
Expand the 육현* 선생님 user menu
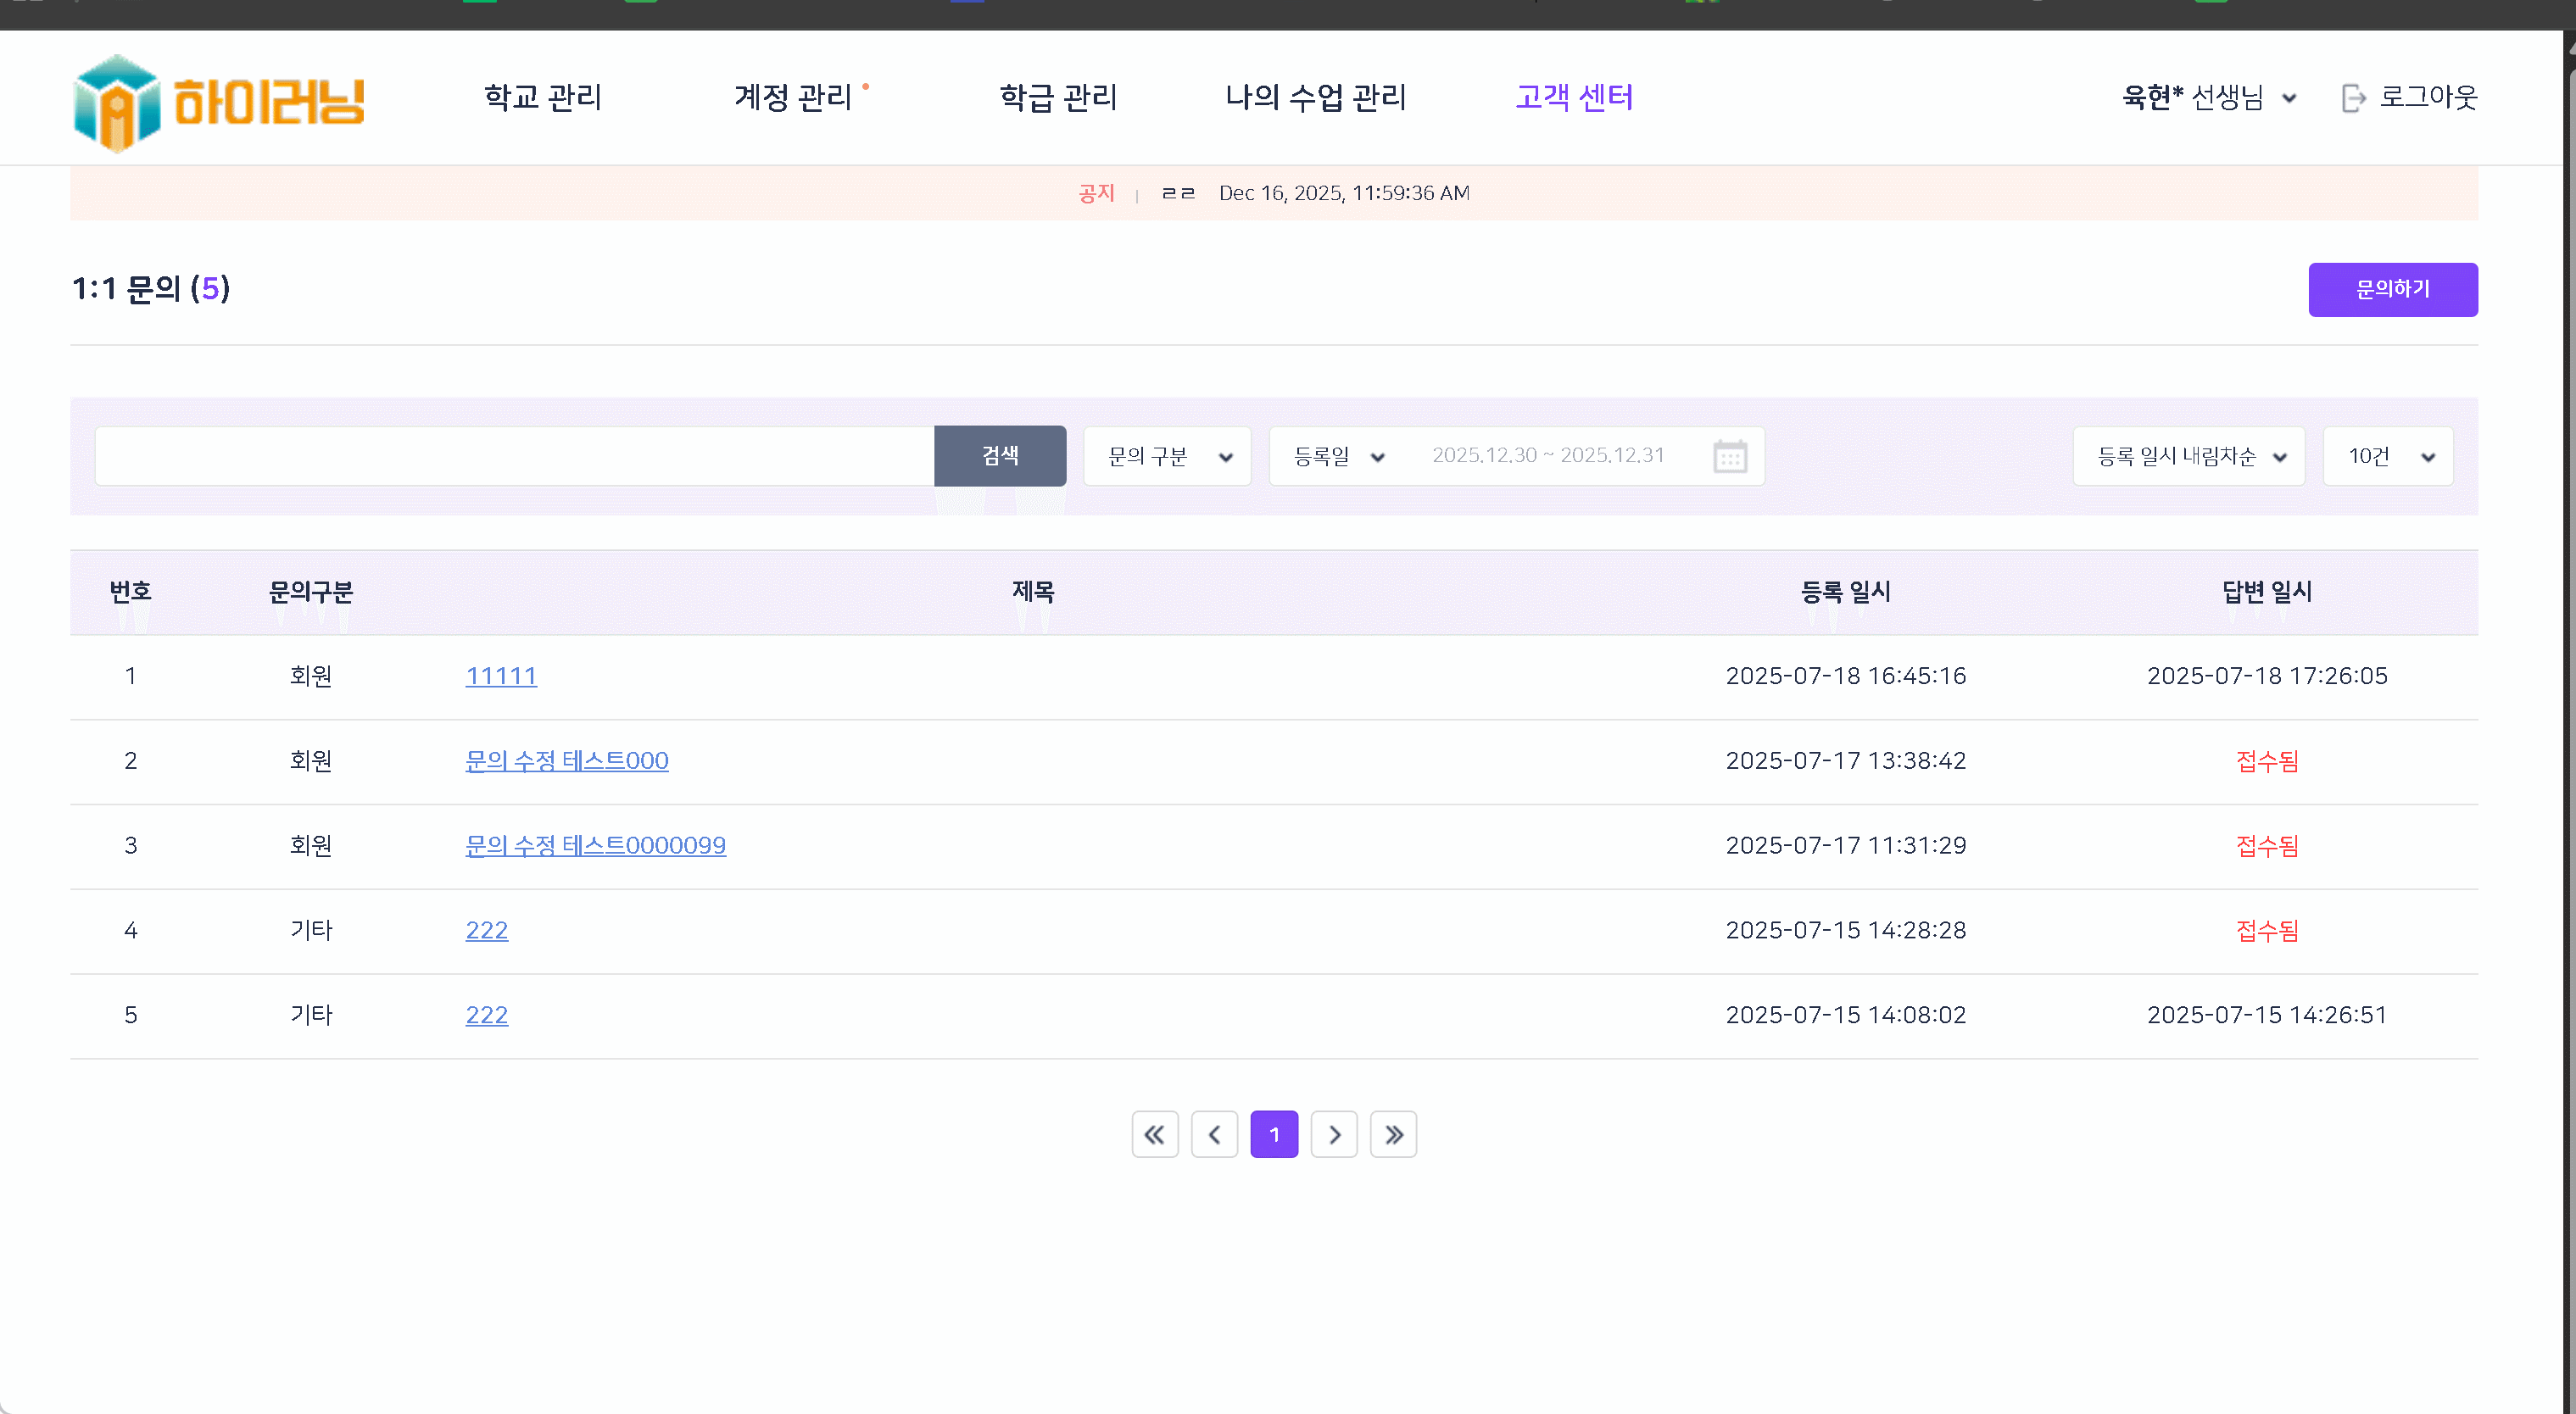[2208, 97]
